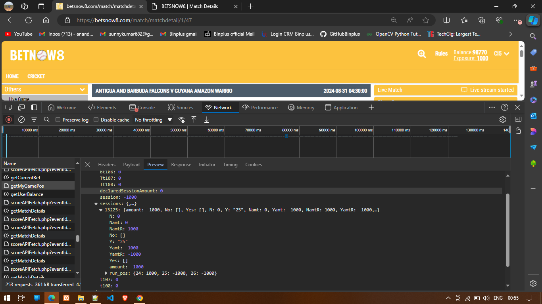Image resolution: width=542 pixels, height=304 pixels.
Task: Enable the Preserve log checkbox
Action: pyautogui.click(x=58, y=120)
